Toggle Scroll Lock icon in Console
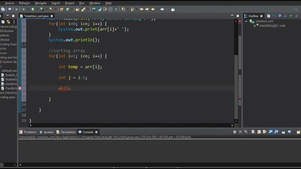Viewport: 301px width, 169px height. [259, 132]
